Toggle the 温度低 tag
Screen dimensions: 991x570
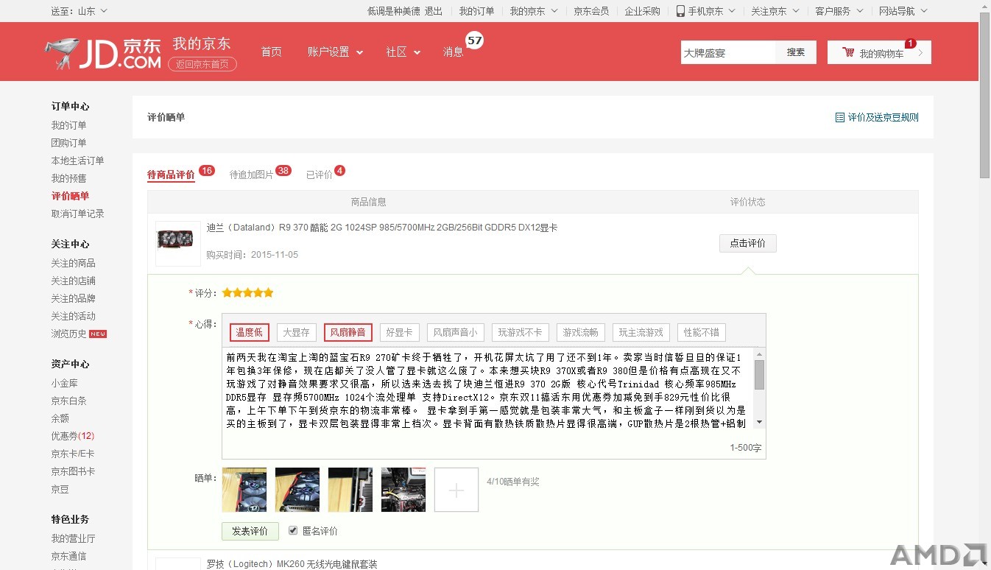tap(250, 332)
